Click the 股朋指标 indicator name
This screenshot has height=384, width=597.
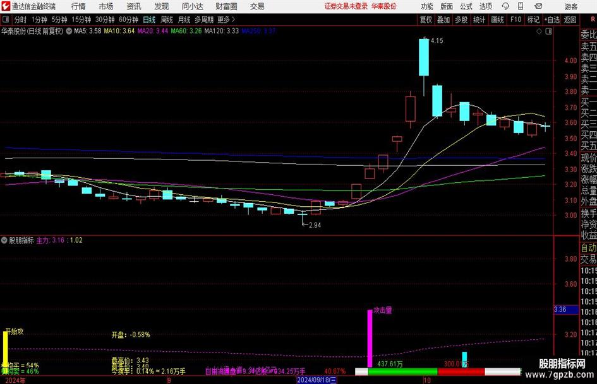click(x=21, y=240)
